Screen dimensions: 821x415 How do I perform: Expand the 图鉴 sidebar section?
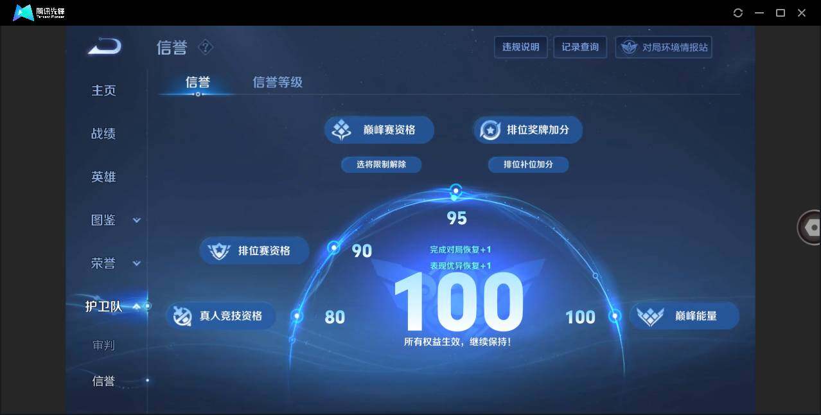136,220
